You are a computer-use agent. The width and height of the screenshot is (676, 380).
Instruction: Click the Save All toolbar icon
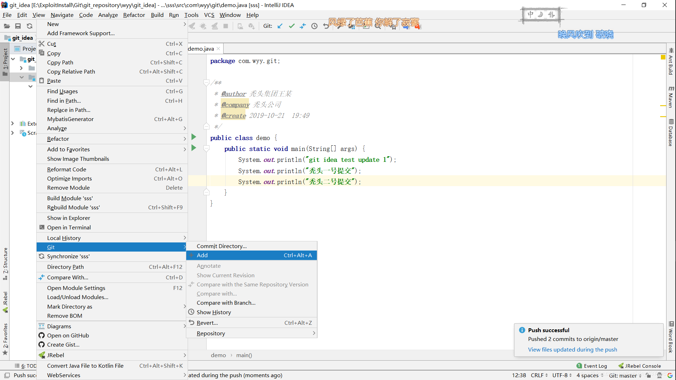(18, 26)
